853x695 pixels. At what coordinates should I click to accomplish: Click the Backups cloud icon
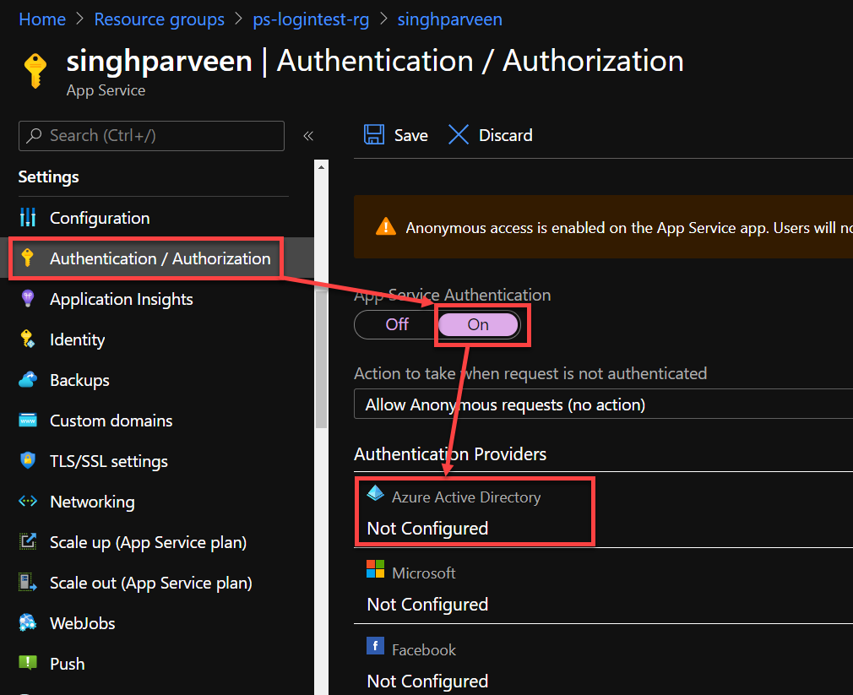coord(28,380)
